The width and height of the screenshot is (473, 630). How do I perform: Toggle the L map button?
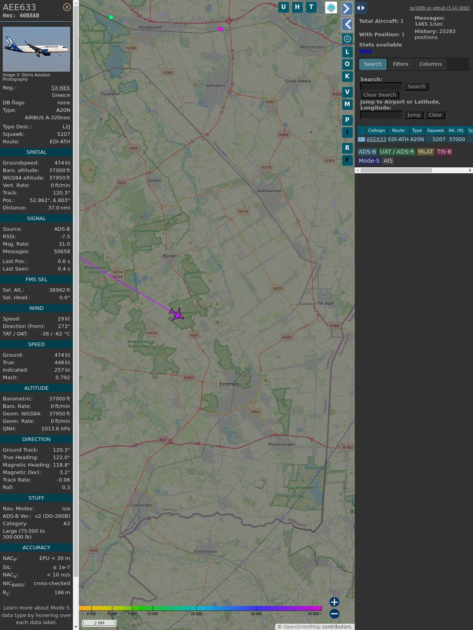(x=347, y=52)
